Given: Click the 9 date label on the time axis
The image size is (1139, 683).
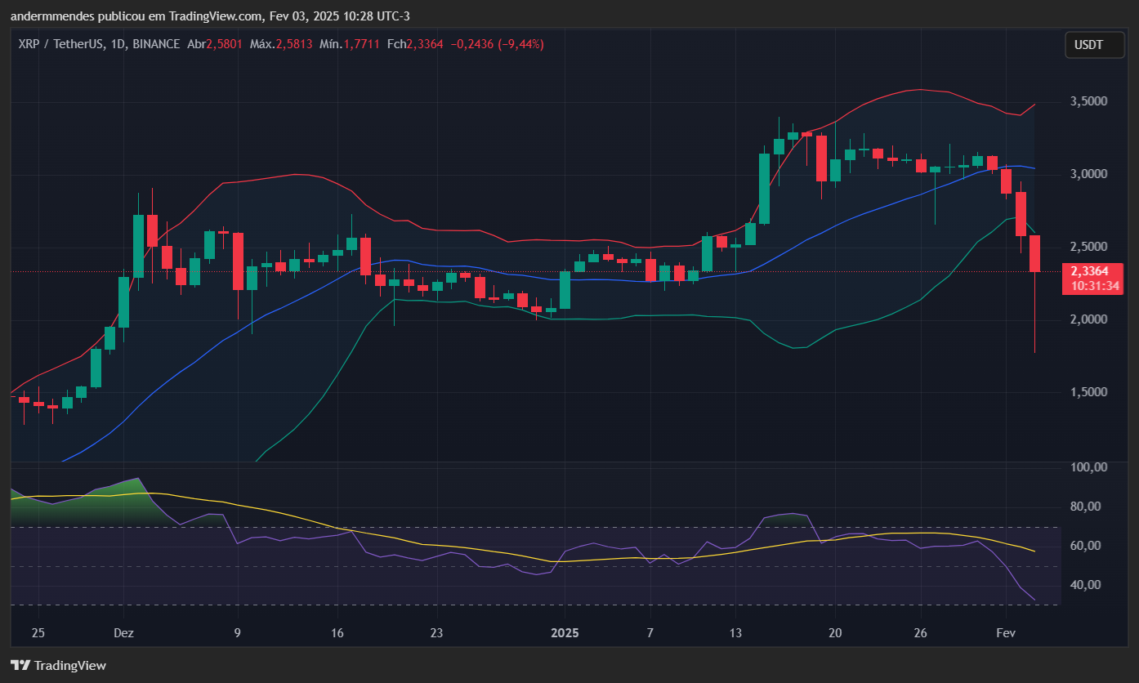Looking at the screenshot, I should 238,633.
